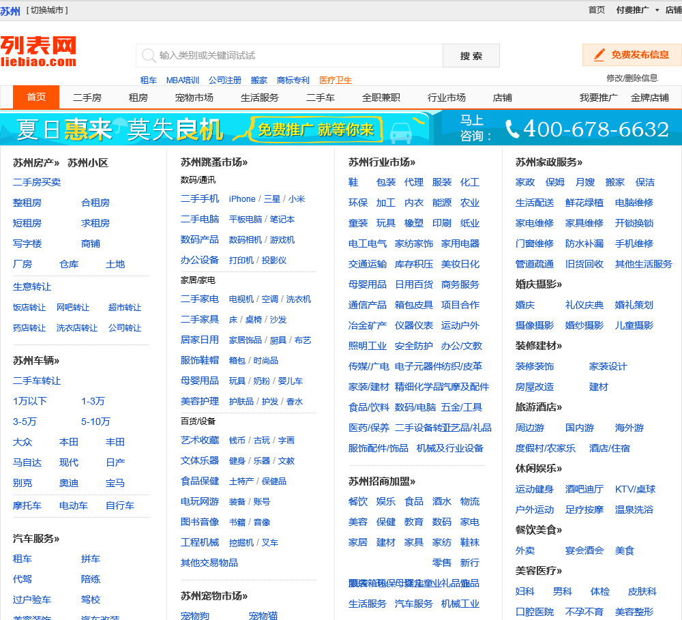Select the 宠物市场 navigation tab
This screenshot has width=682, height=620.
point(194,98)
